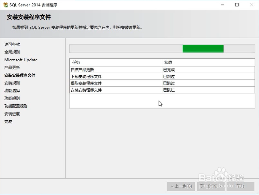Click 已跳过 status for 提取安装程序文件
The height and width of the screenshot is (195, 259).
click(208, 83)
